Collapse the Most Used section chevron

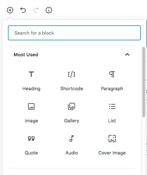coord(127,54)
